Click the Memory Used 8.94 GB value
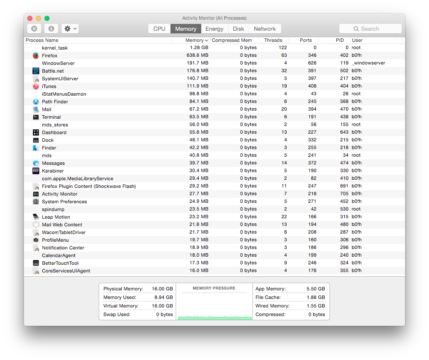Viewport: 429px width, 360px height. click(164, 297)
